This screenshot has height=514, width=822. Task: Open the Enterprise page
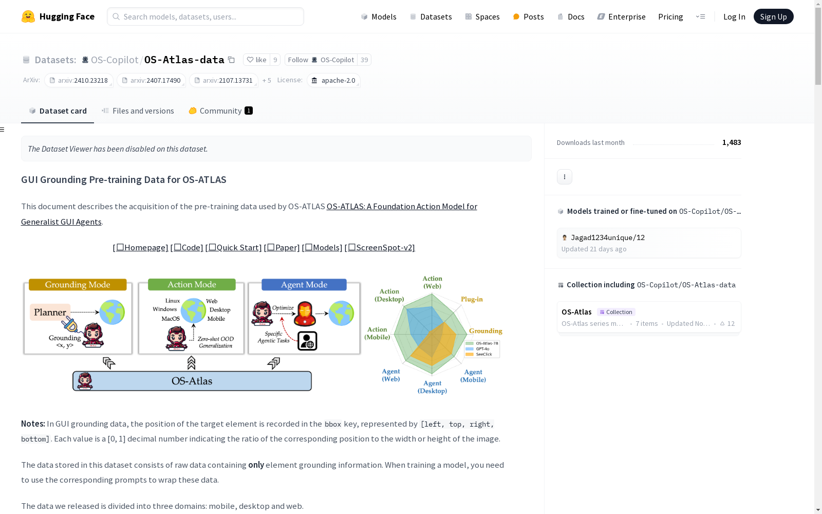[x=621, y=16]
